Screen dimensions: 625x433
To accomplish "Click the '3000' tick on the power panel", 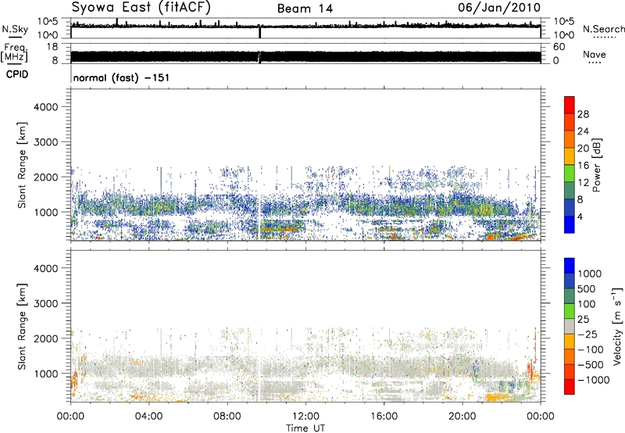I will (x=45, y=142).
